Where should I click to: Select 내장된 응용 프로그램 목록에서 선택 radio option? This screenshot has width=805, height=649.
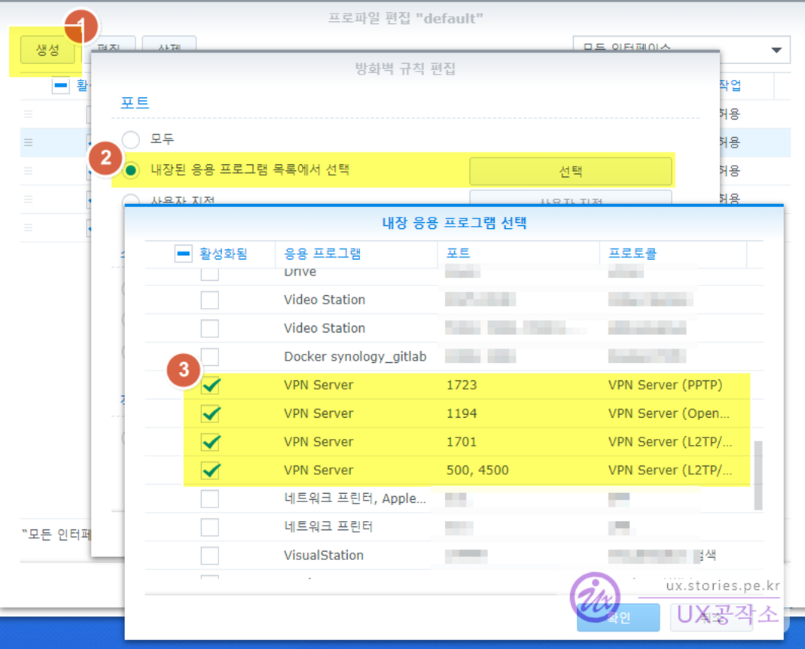pos(131,171)
